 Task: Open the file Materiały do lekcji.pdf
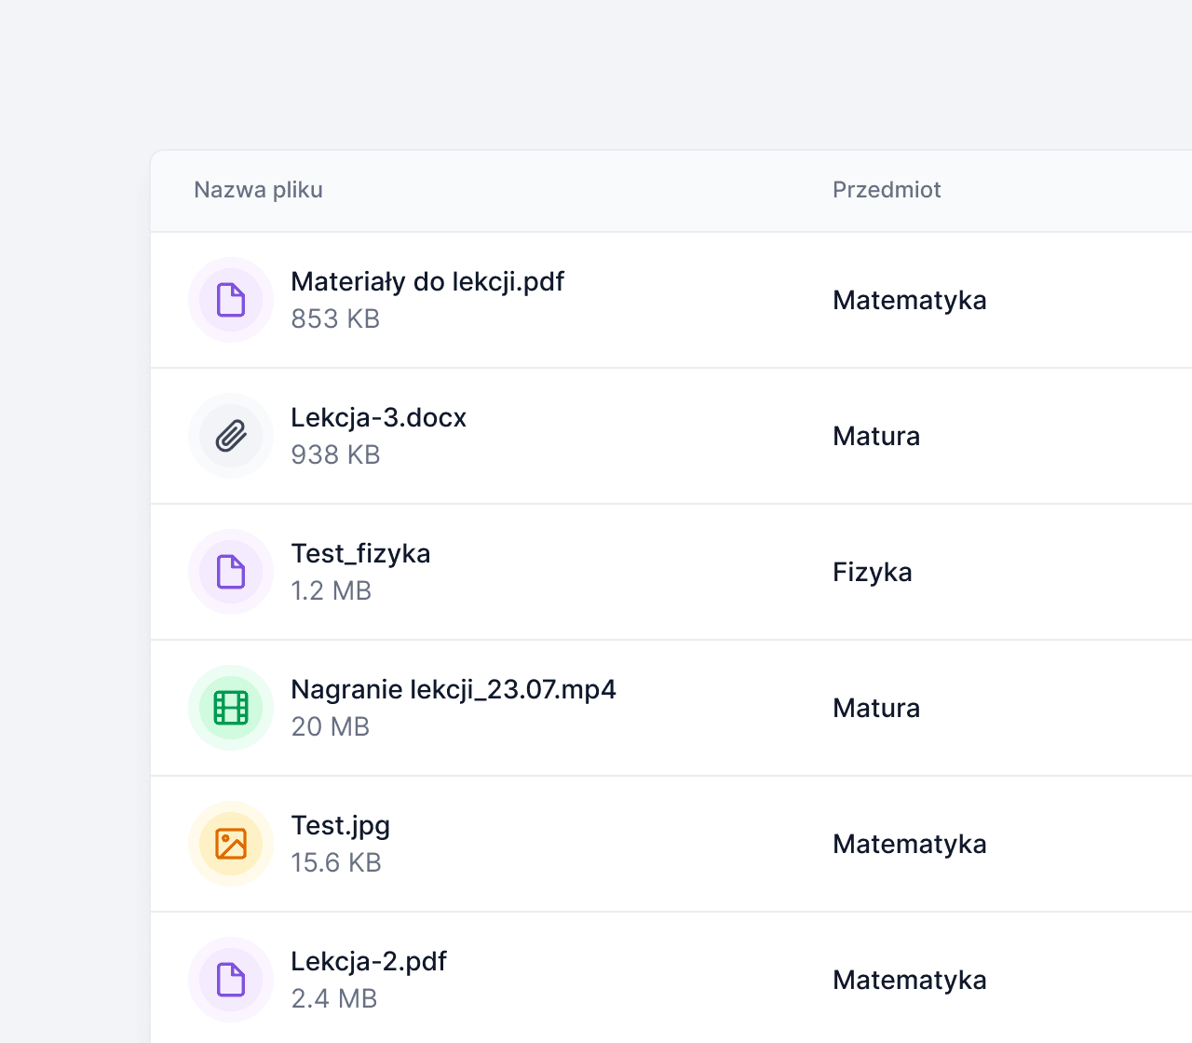[x=427, y=281]
